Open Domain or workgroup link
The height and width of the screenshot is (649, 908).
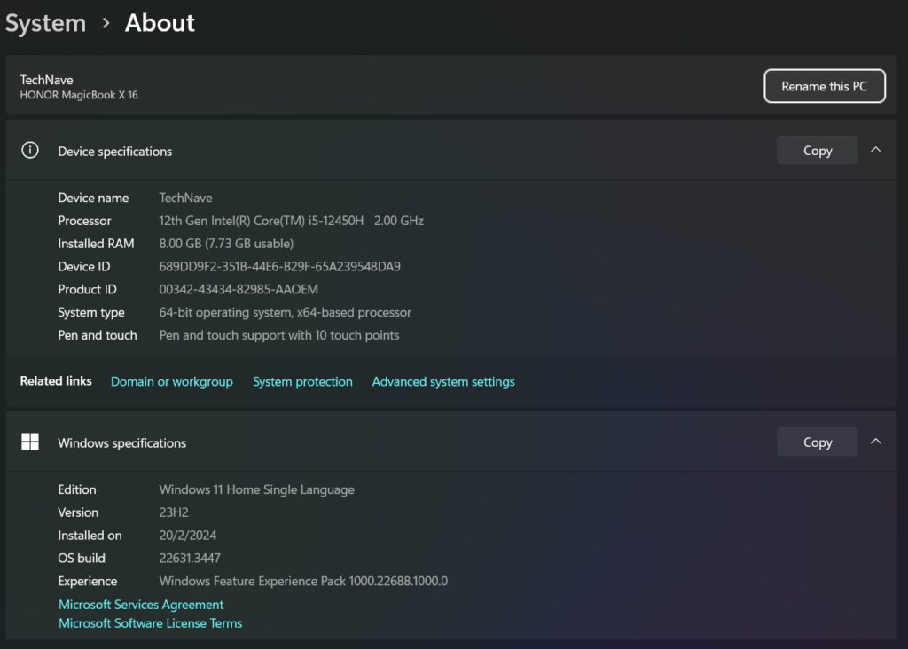[172, 381]
